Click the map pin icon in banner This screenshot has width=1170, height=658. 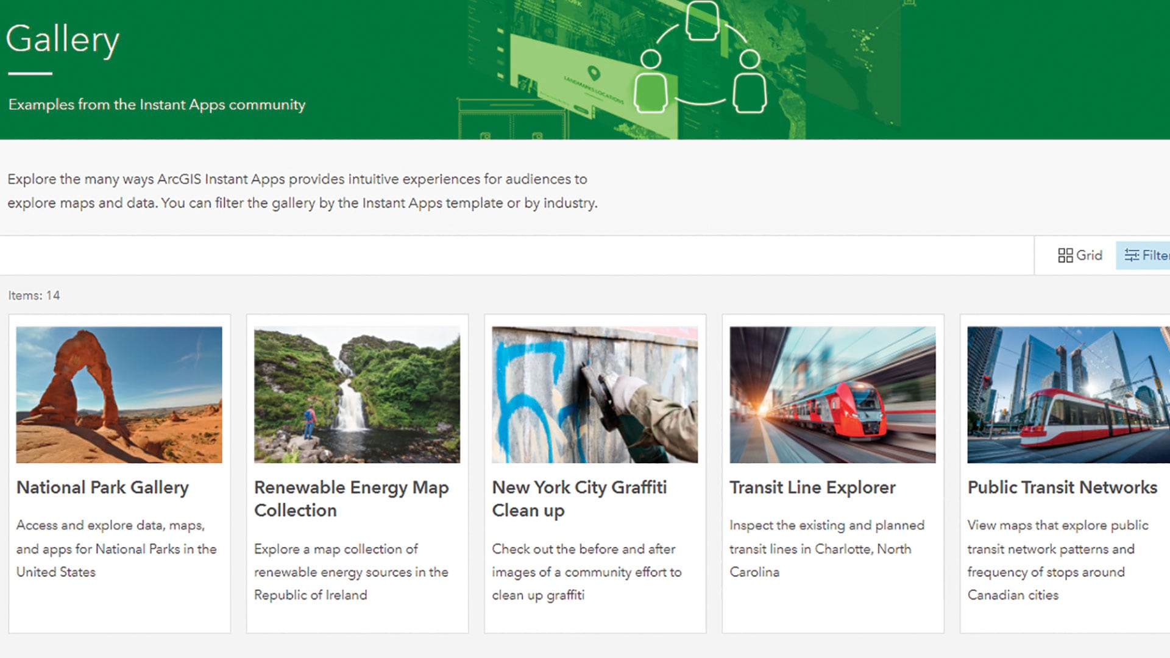tap(594, 74)
